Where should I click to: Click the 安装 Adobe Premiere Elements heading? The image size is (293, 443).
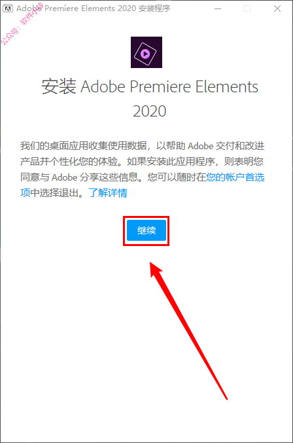pyautogui.click(x=150, y=86)
